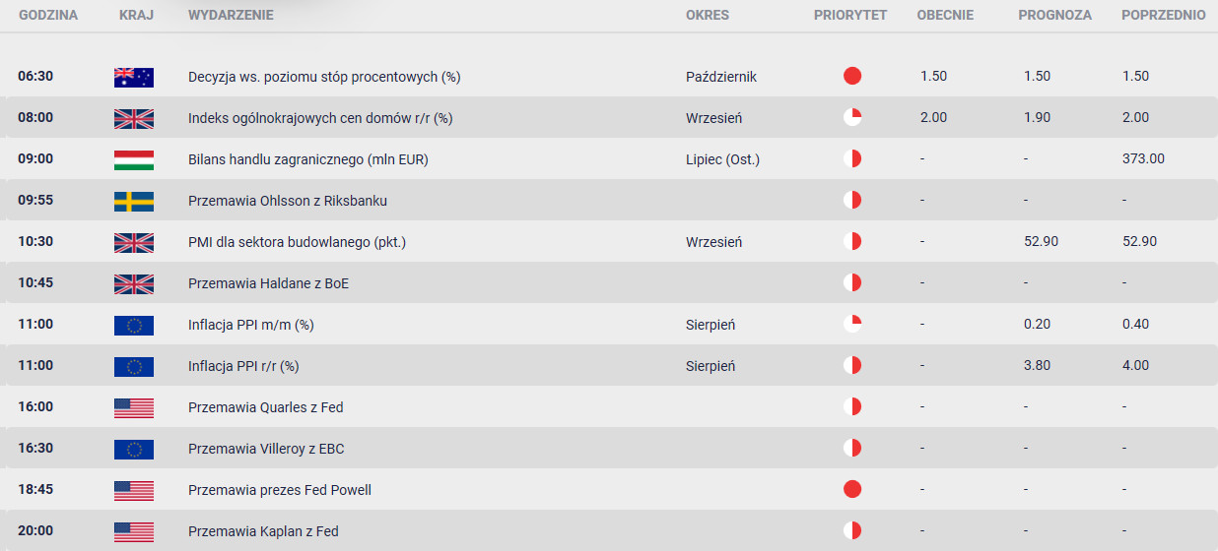The height and width of the screenshot is (551, 1218).
Task: Click the US flag next to Przemawia Quarles
Action: click(x=134, y=407)
